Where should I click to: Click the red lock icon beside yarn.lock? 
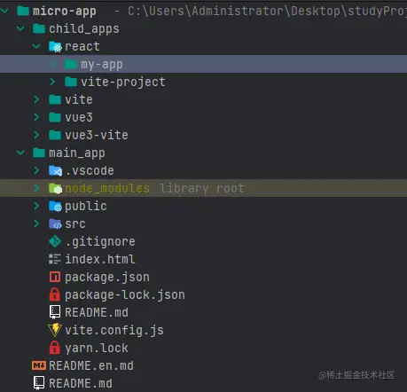point(55,348)
